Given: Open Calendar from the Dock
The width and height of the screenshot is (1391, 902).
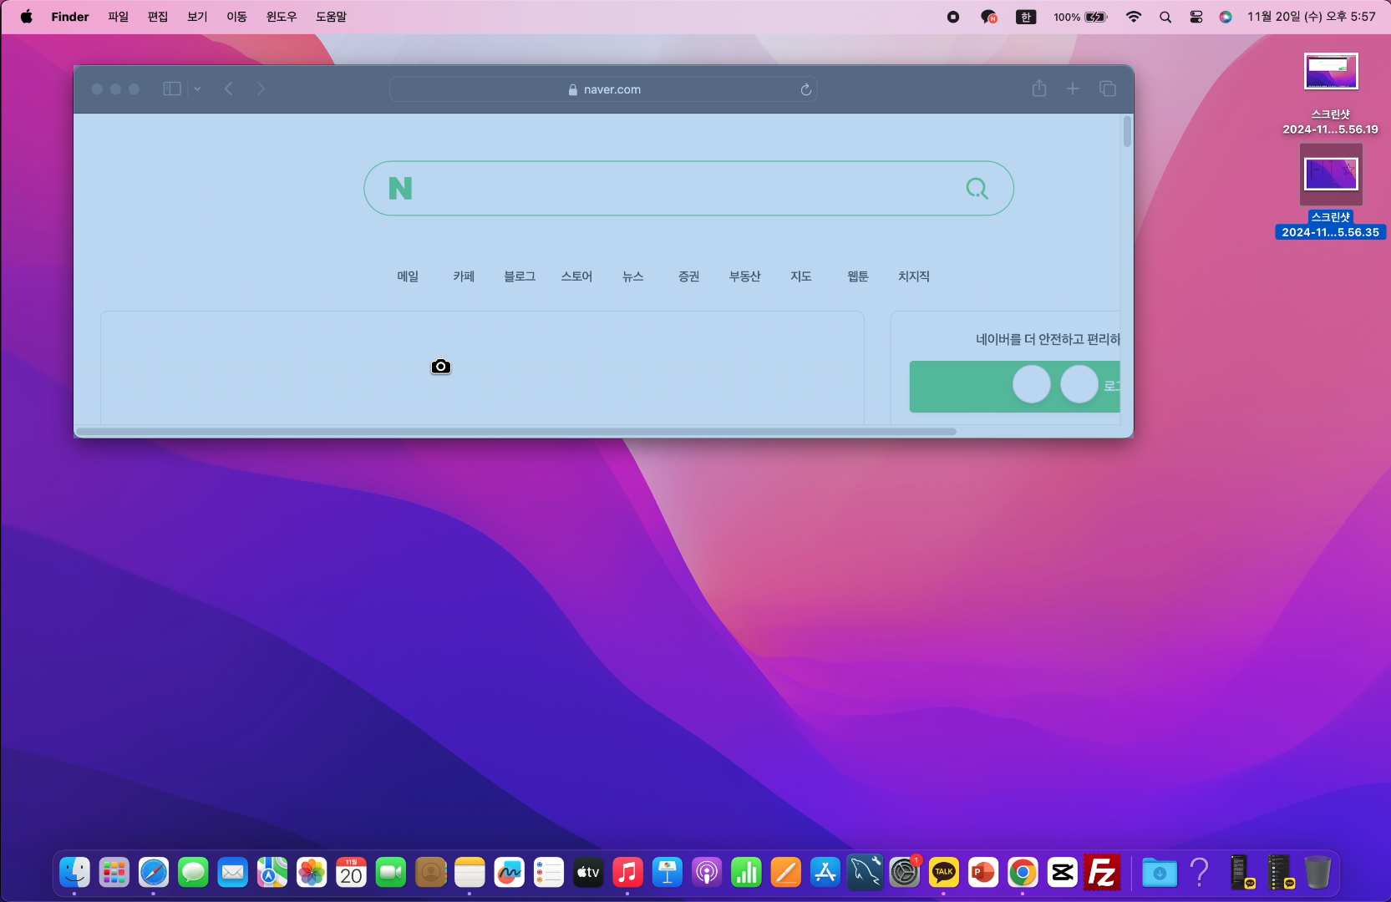Looking at the screenshot, I should tap(351, 873).
